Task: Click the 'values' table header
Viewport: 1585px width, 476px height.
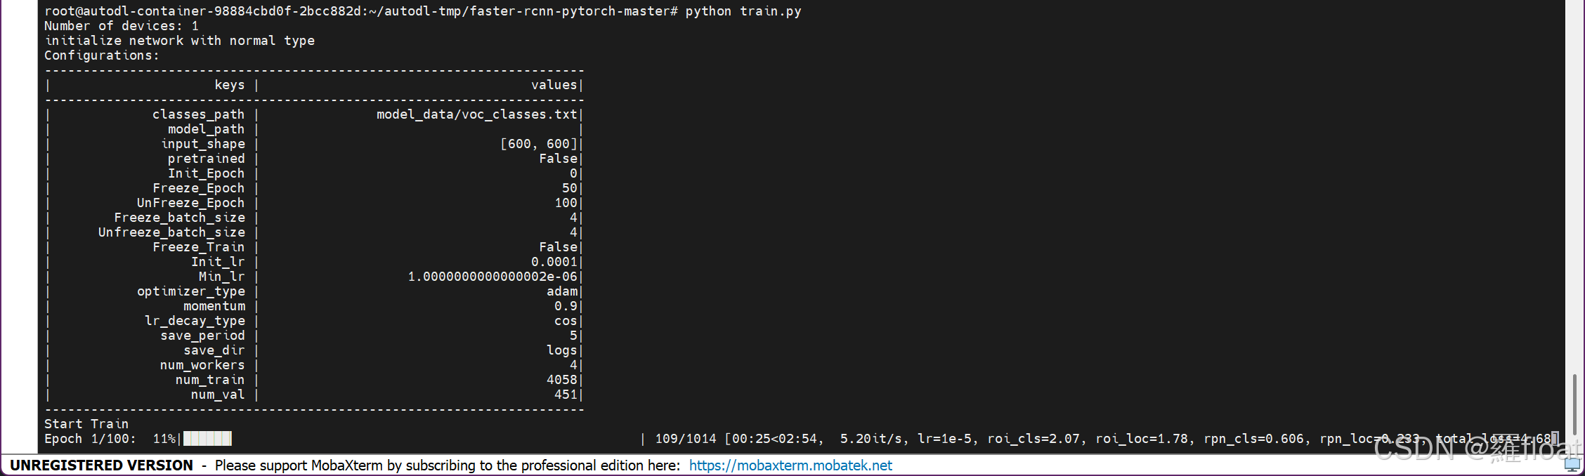Action: pyautogui.click(x=554, y=85)
